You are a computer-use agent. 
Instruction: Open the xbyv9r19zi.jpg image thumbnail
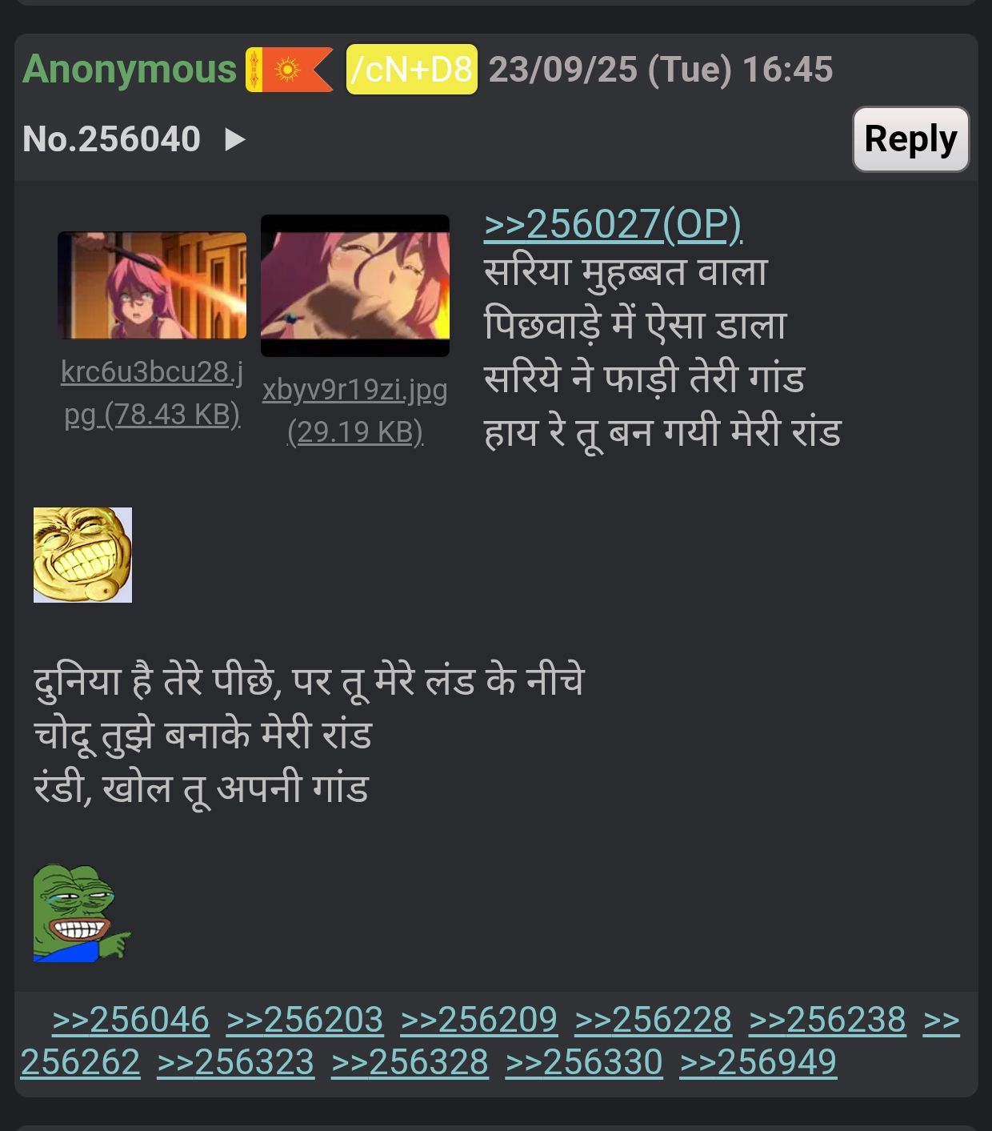click(x=355, y=286)
